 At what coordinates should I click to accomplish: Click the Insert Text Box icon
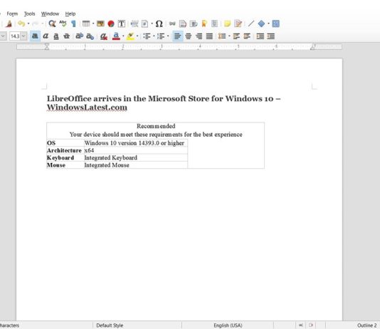point(122,23)
